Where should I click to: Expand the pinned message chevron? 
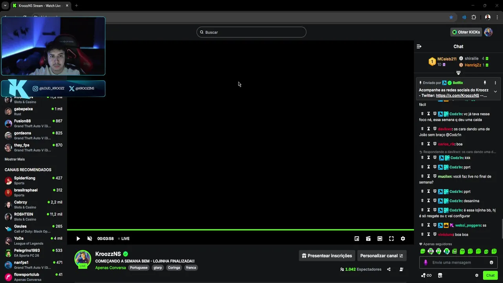click(495, 92)
